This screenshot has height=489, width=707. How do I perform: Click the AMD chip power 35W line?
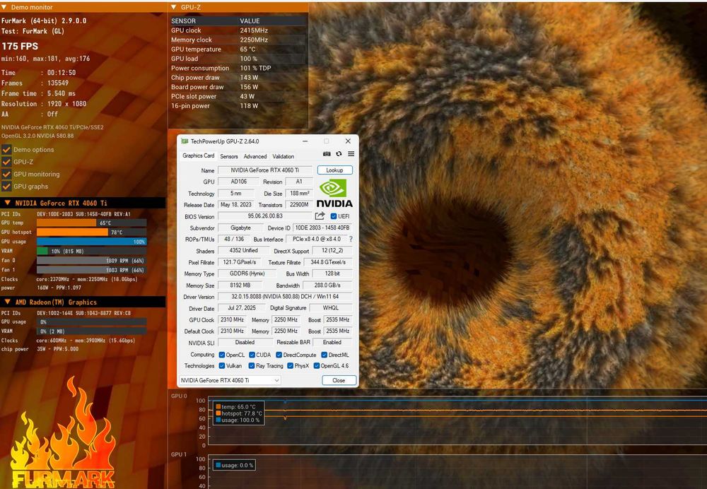point(40,349)
